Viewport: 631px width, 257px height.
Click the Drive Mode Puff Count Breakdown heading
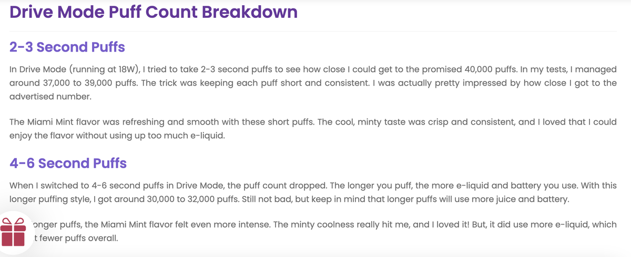click(154, 12)
